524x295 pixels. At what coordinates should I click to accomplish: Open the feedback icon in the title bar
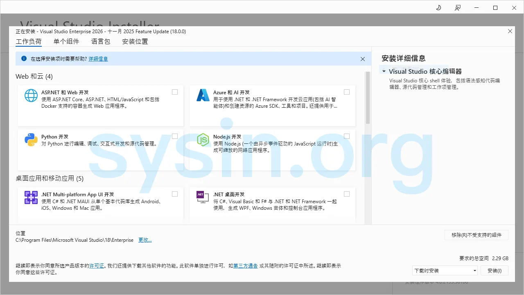tap(458, 7)
